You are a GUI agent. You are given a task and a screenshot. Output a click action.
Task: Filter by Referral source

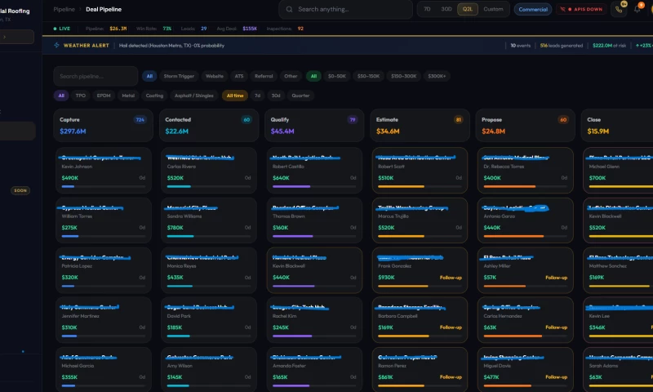pos(264,76)
